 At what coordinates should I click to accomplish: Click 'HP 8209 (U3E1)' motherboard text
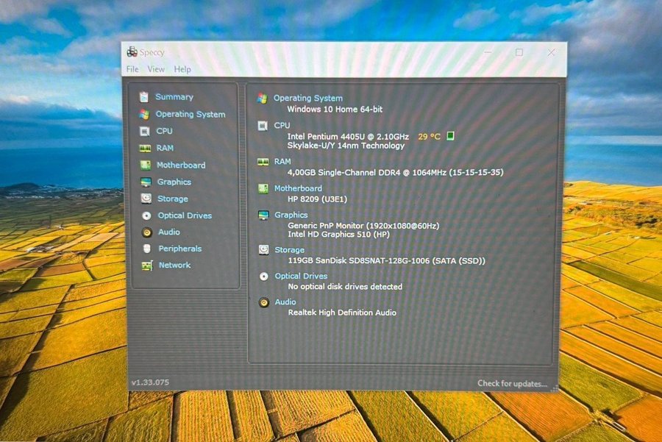tap(317, 199)
